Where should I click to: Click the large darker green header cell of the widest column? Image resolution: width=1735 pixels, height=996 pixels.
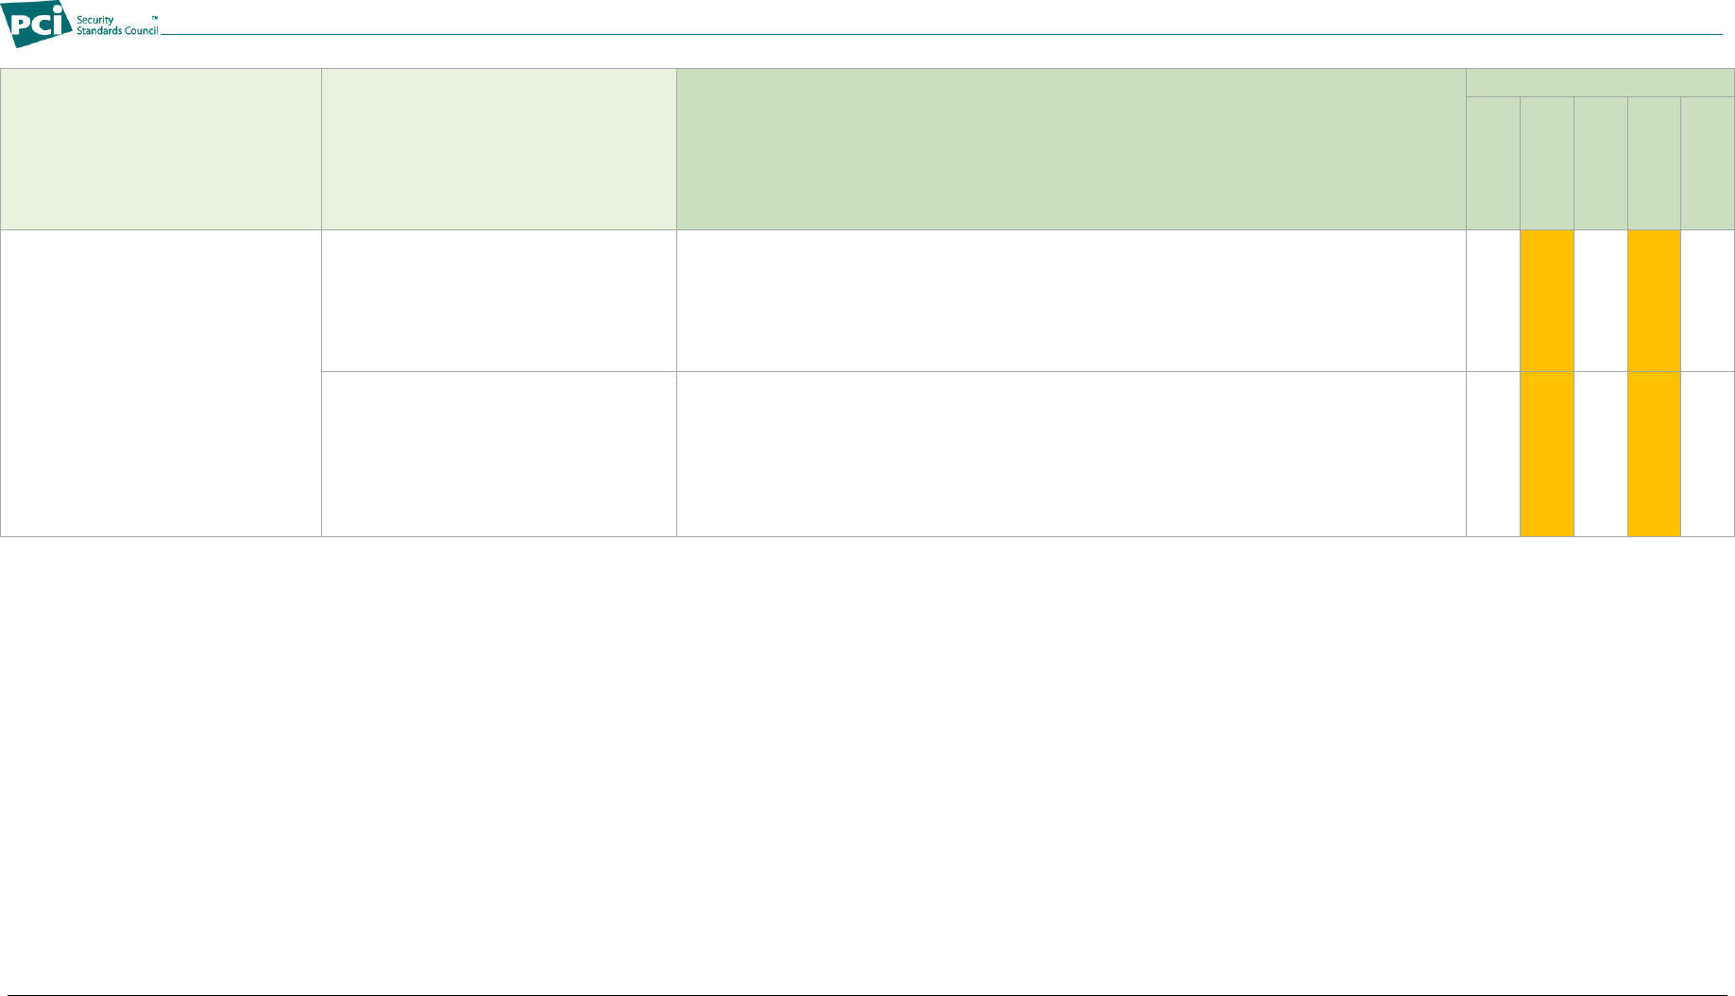pos(1071,149)
